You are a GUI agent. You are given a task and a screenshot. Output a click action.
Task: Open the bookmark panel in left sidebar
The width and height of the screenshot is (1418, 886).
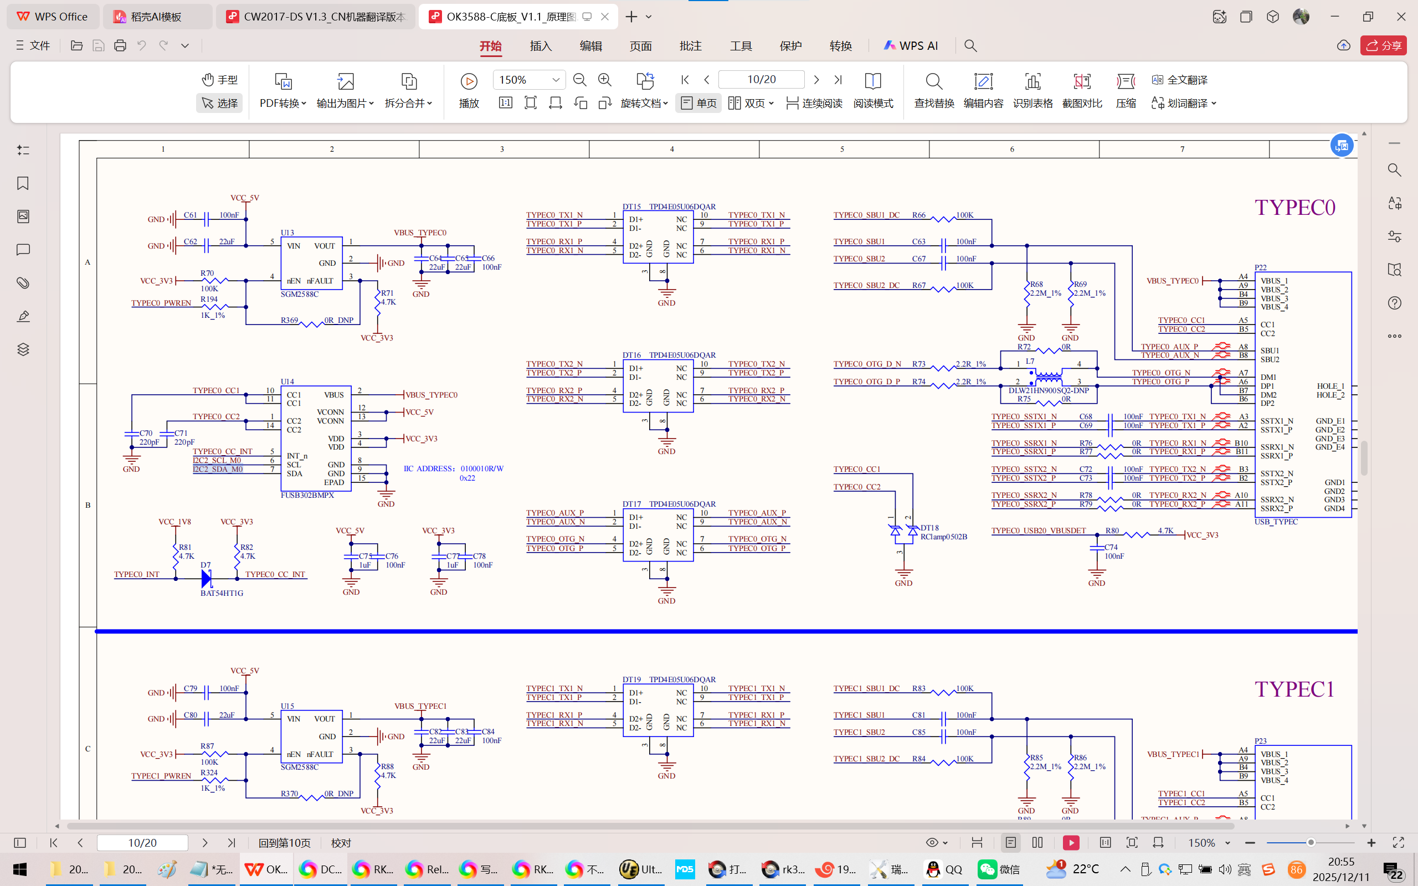[x=23, y=183]
